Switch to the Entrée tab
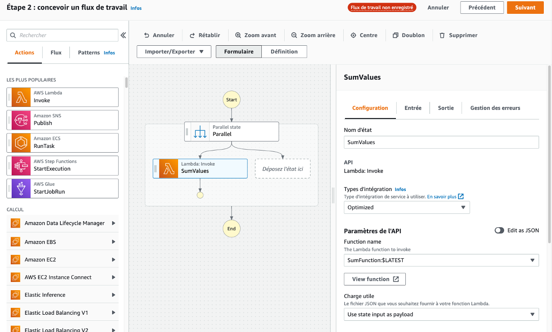The image size is (552, 332). tap(413, 108)
